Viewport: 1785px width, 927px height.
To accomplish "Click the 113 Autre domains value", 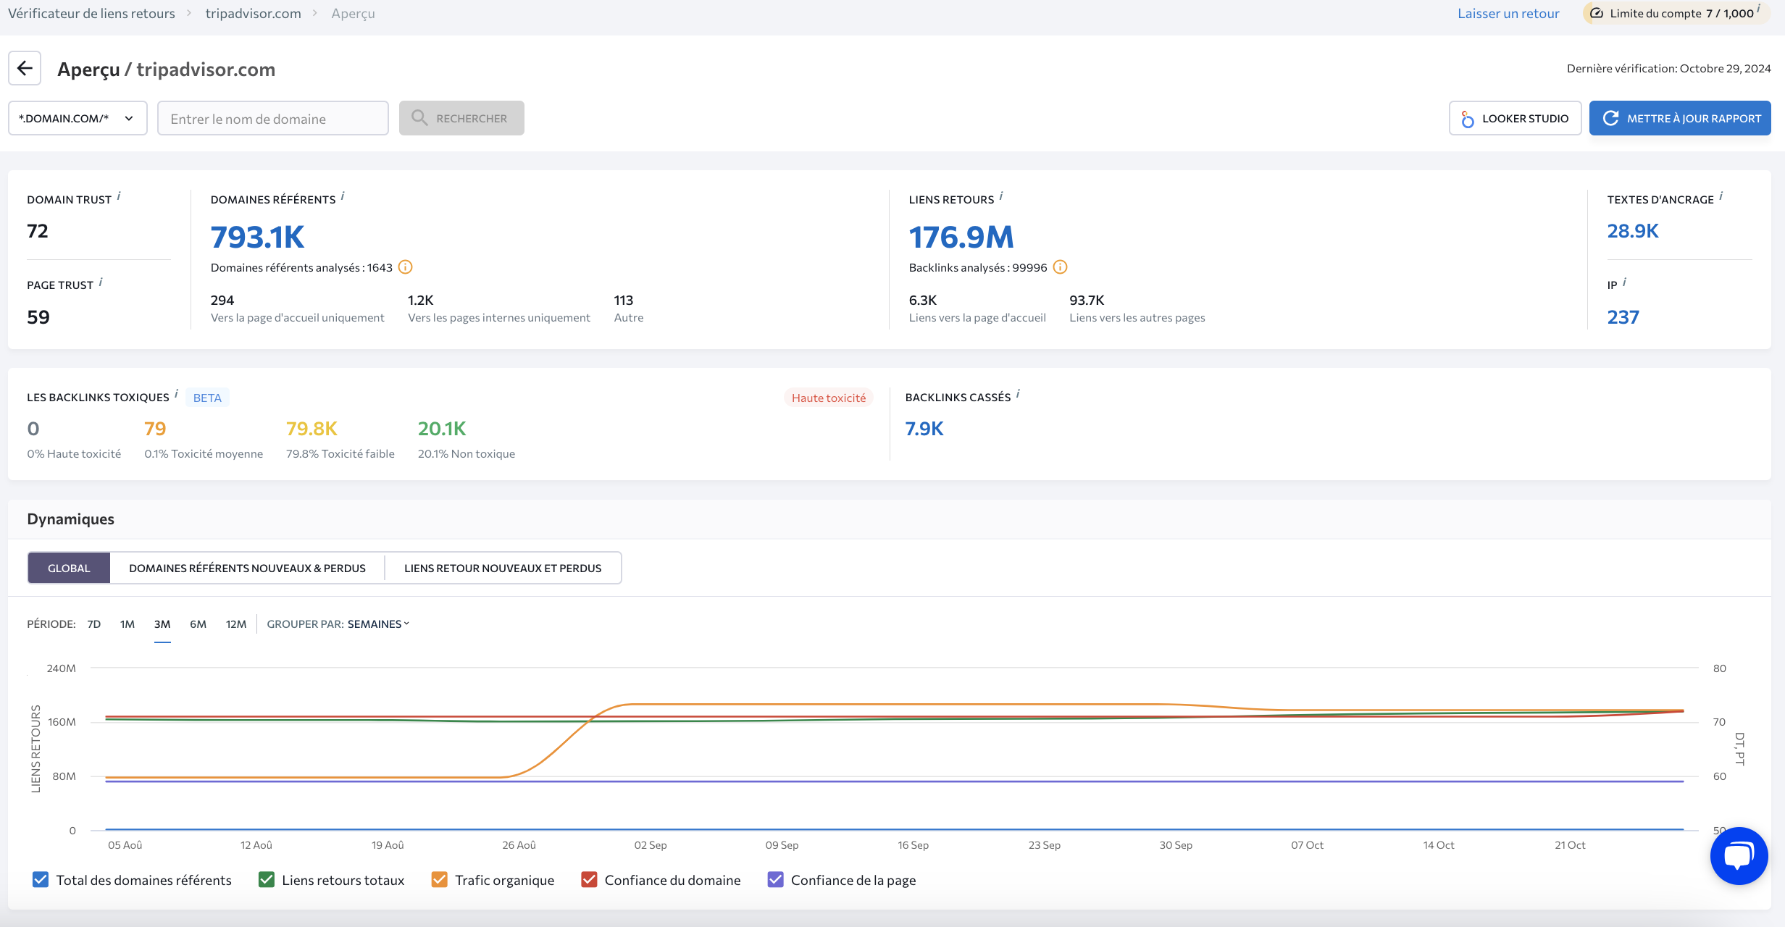I will 623,300.
